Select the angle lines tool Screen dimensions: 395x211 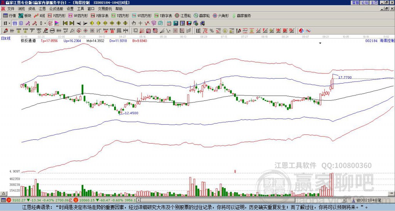coord(162,31)
